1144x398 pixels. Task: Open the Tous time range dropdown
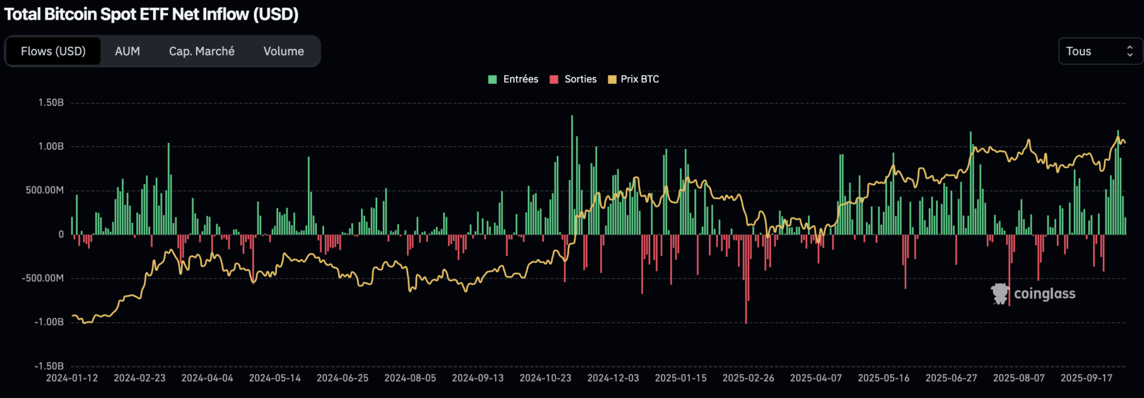(x=1099, y=51)
